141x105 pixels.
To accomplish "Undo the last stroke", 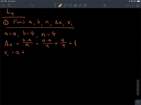I will (x=32, y=6).
